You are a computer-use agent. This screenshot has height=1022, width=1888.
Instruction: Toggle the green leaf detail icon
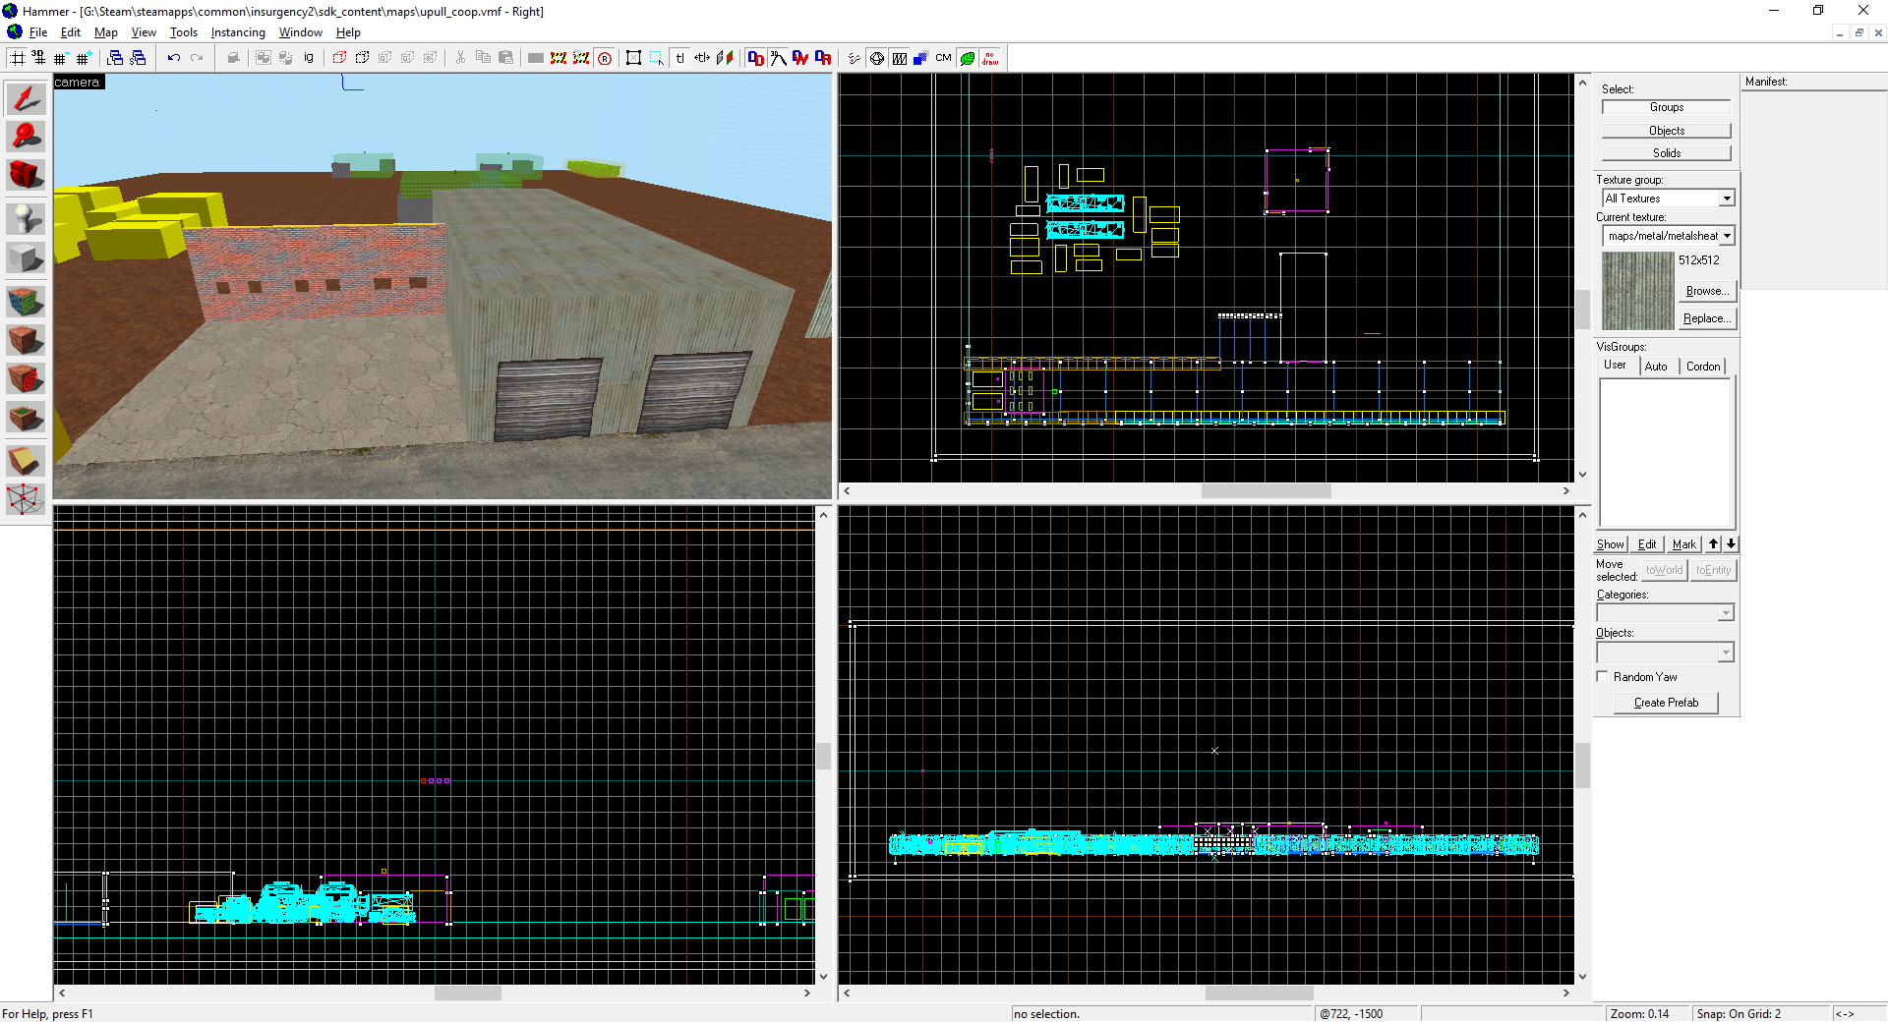pyautogui.click(x=968, y=58)
